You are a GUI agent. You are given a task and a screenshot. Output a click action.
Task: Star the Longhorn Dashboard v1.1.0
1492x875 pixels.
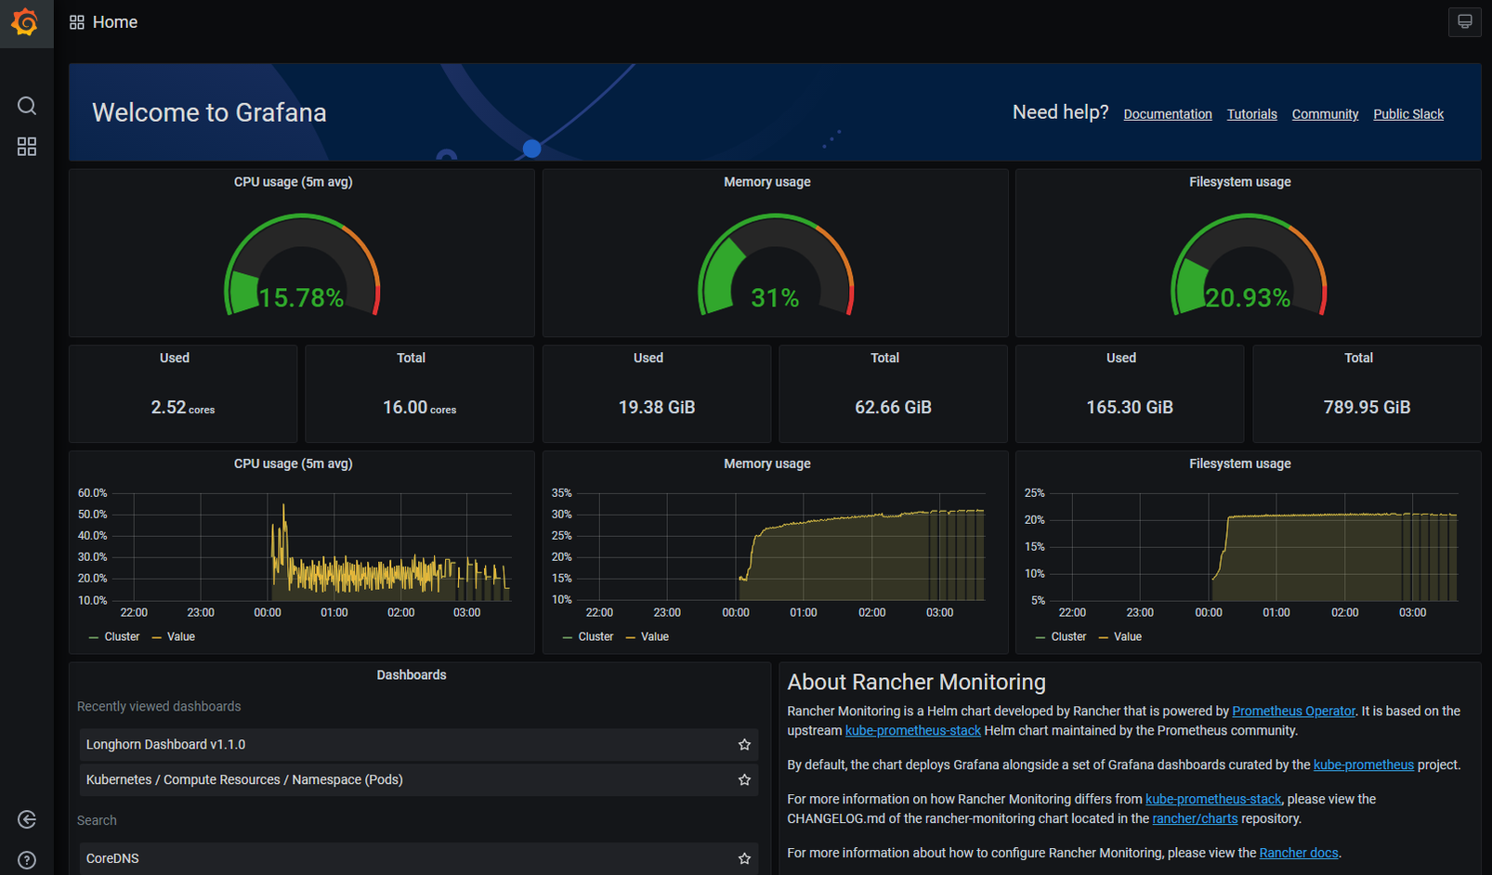click(744, 745)
